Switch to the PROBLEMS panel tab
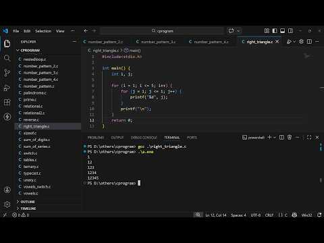This screenshot has width=324, height=243. [96, 138]
